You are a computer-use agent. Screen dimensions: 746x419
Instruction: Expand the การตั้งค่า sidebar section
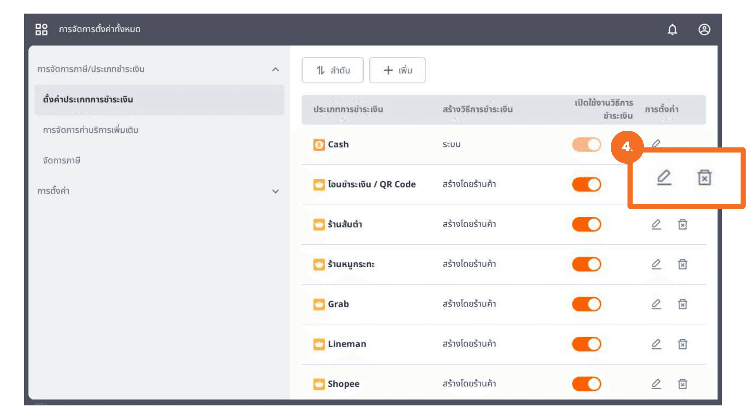click(x=275, y=191)
